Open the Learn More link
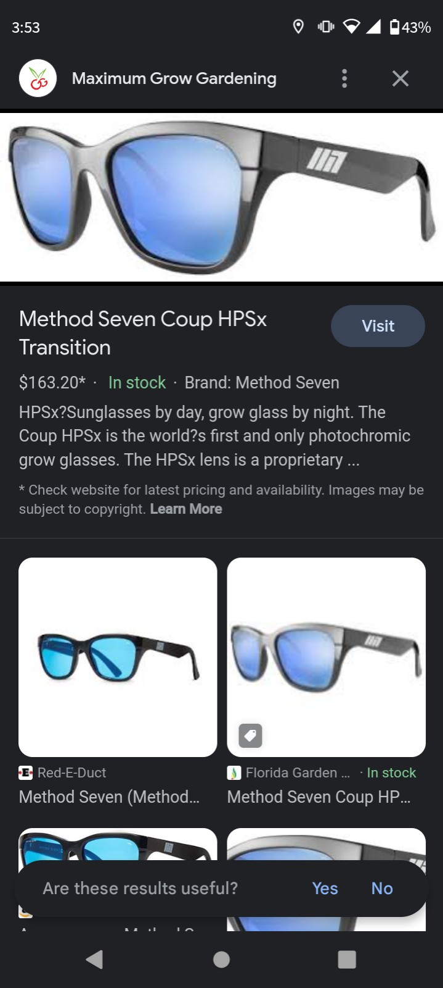 (x=186, y=509)
